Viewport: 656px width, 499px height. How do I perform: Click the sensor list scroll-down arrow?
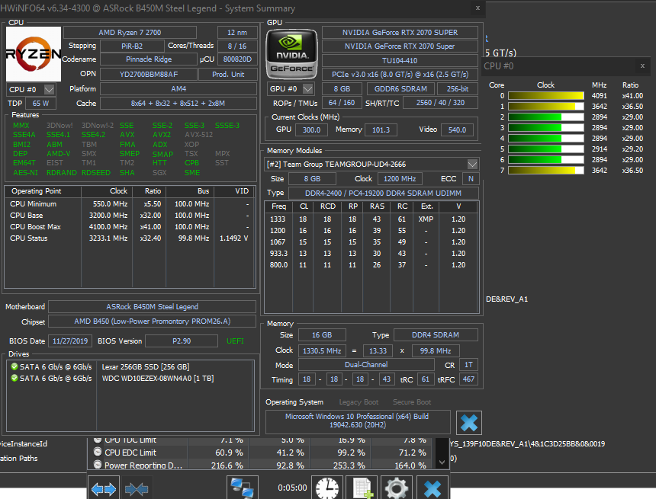pos(442,462)
